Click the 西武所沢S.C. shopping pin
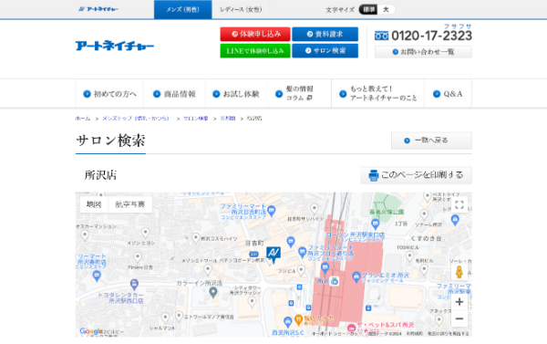This screenshot has height=344, width=547. [287, 322]
